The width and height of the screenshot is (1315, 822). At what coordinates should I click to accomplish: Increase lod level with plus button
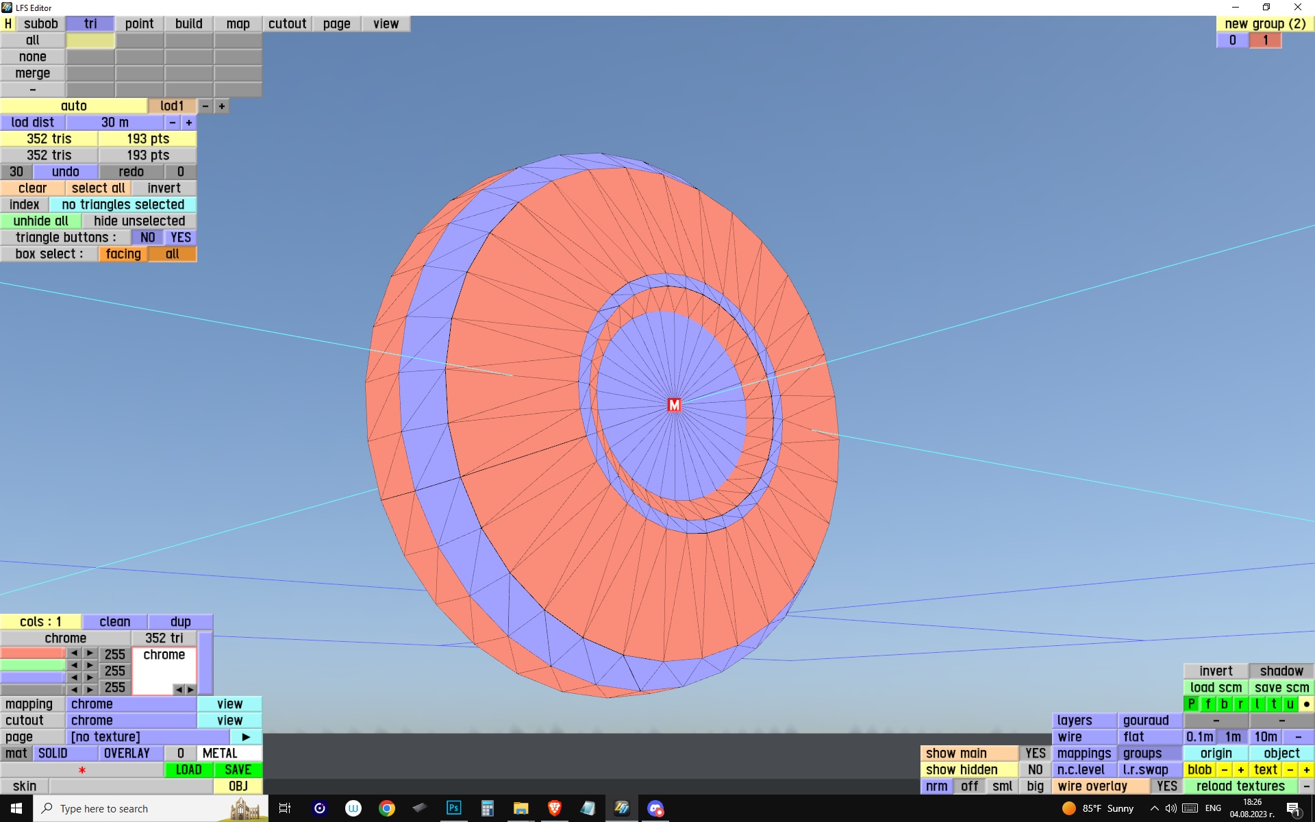(x=221, y=106)
